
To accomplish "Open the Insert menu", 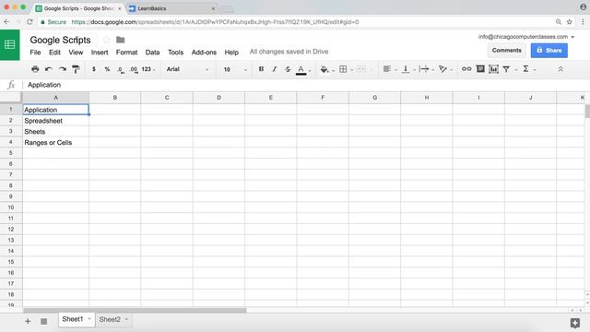I will pos(100,53).
